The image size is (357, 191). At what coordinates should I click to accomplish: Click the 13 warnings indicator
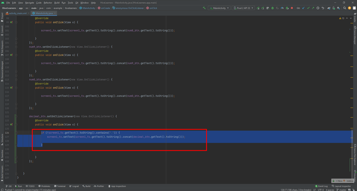342,18
